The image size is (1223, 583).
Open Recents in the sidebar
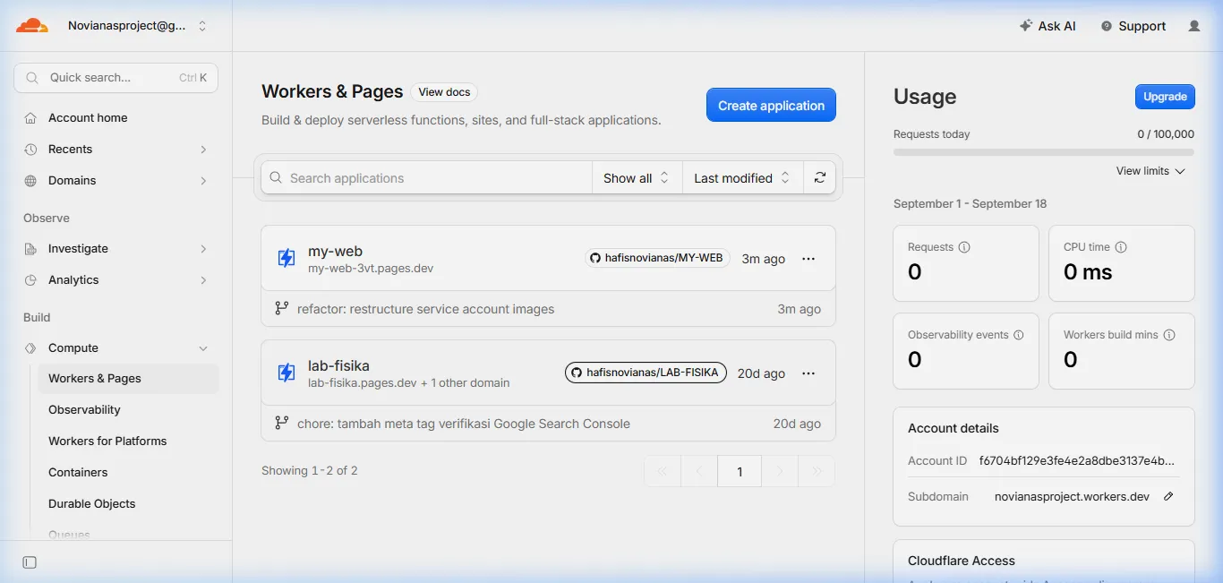point(70,149)
